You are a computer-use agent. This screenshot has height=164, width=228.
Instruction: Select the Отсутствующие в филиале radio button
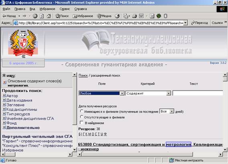[81, 117]
